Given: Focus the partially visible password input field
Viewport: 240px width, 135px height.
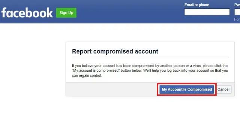Looking at the screenshot, I should pyautogui.click(x=237, y=12).
